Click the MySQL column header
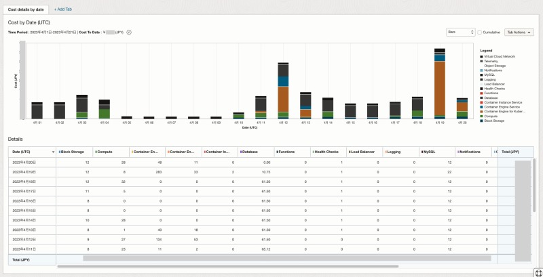The height and width of the screenshot is (277, 543). [436, 152]
